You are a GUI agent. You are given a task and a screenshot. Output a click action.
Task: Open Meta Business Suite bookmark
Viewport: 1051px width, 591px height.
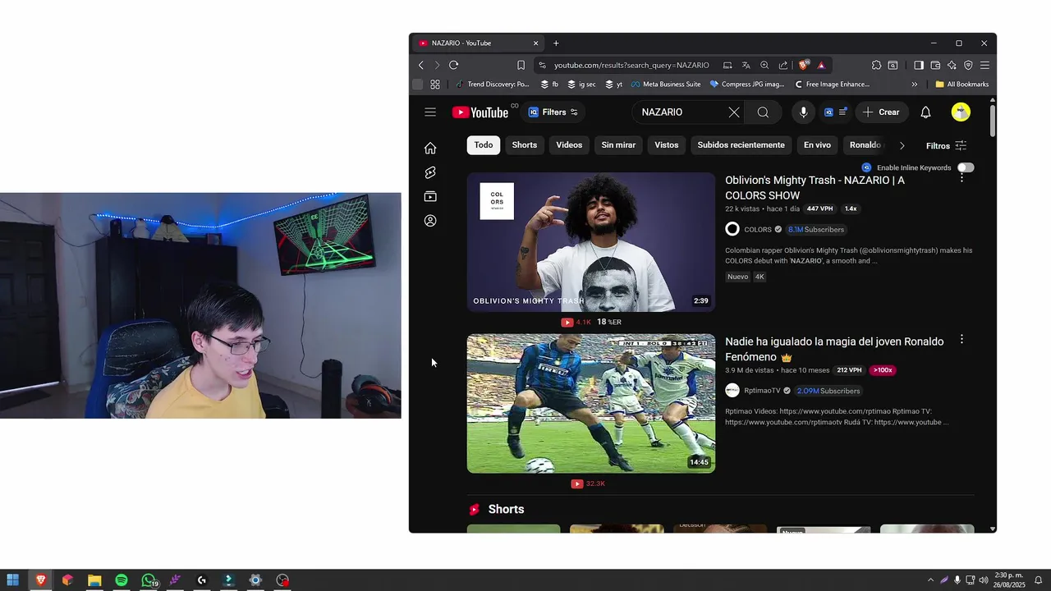(x=665, y=84)
